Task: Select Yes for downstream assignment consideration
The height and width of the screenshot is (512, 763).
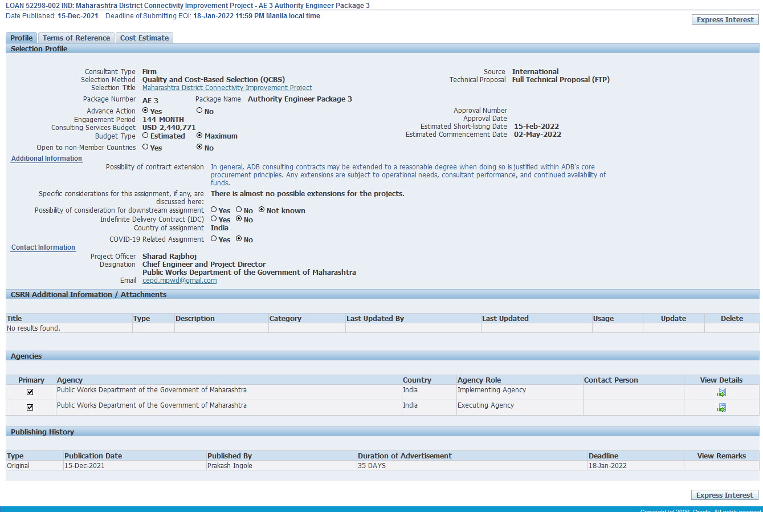Action: [214, 210]
